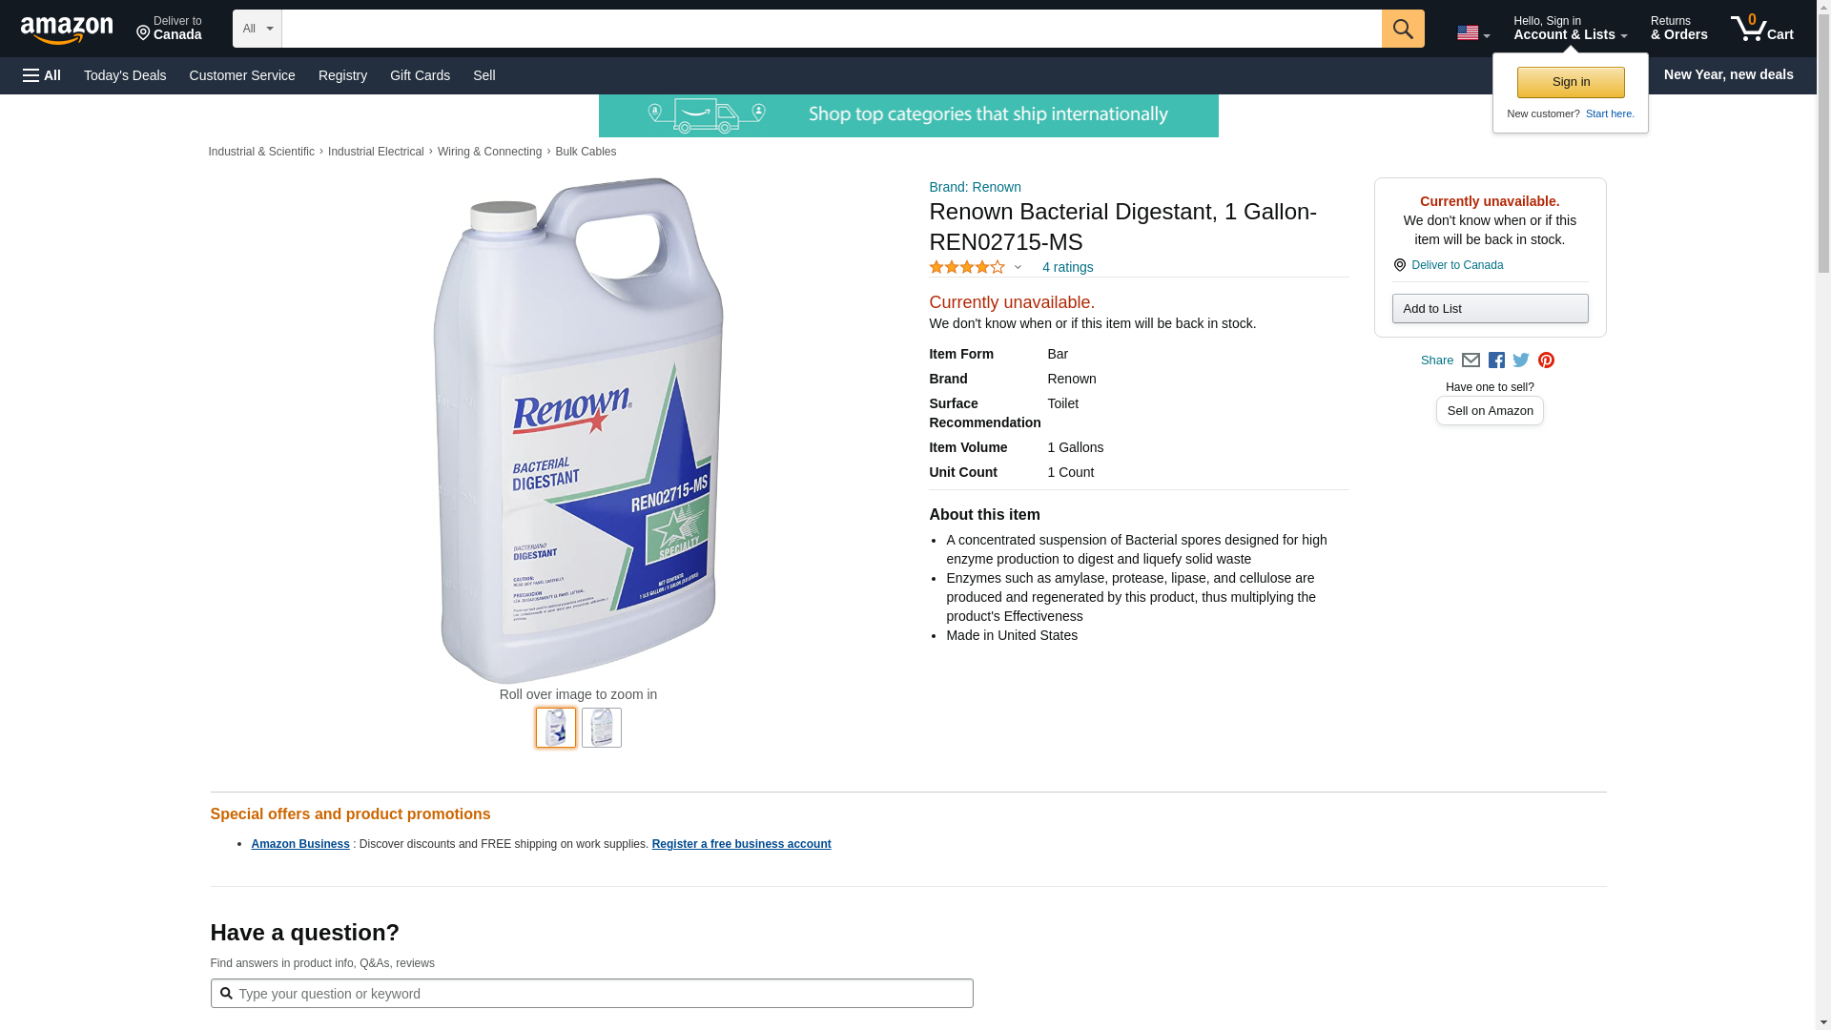Open Today's Deals in the navigation bar
This screenshot has height=1030, width=1831.
pyautogui.click(x=125, y=75)
